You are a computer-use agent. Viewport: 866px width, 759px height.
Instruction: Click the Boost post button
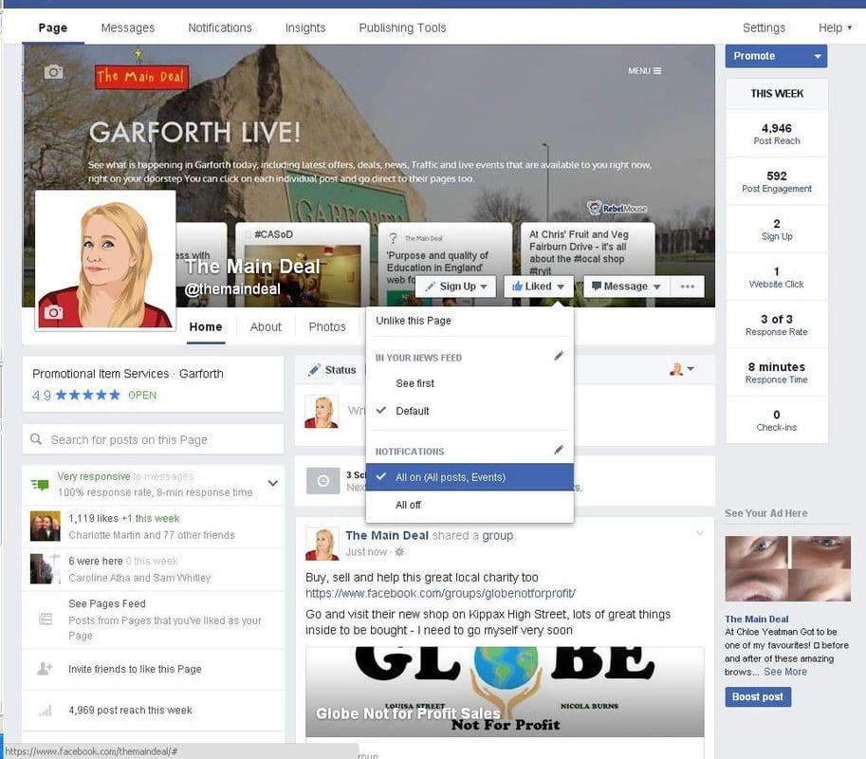pyautogui.click(x=758, y=697)
